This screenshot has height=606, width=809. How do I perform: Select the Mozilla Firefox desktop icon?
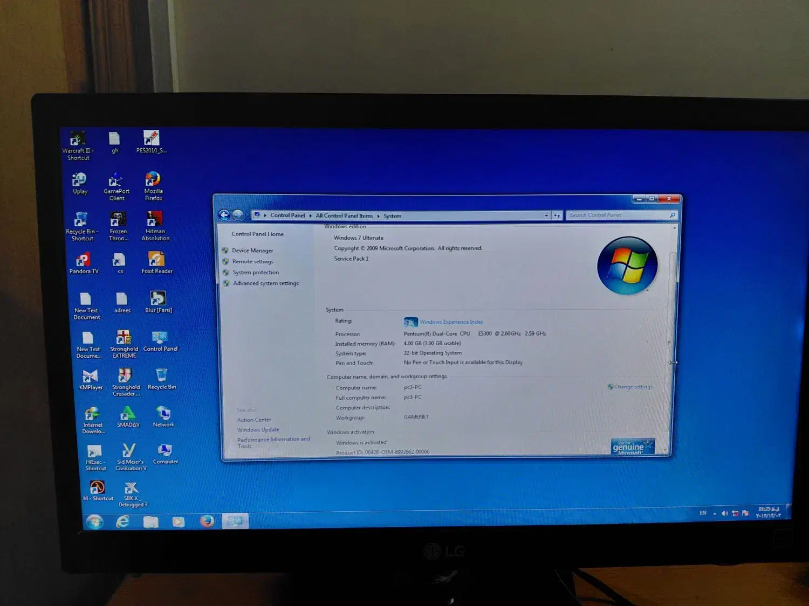click(153, 186)
